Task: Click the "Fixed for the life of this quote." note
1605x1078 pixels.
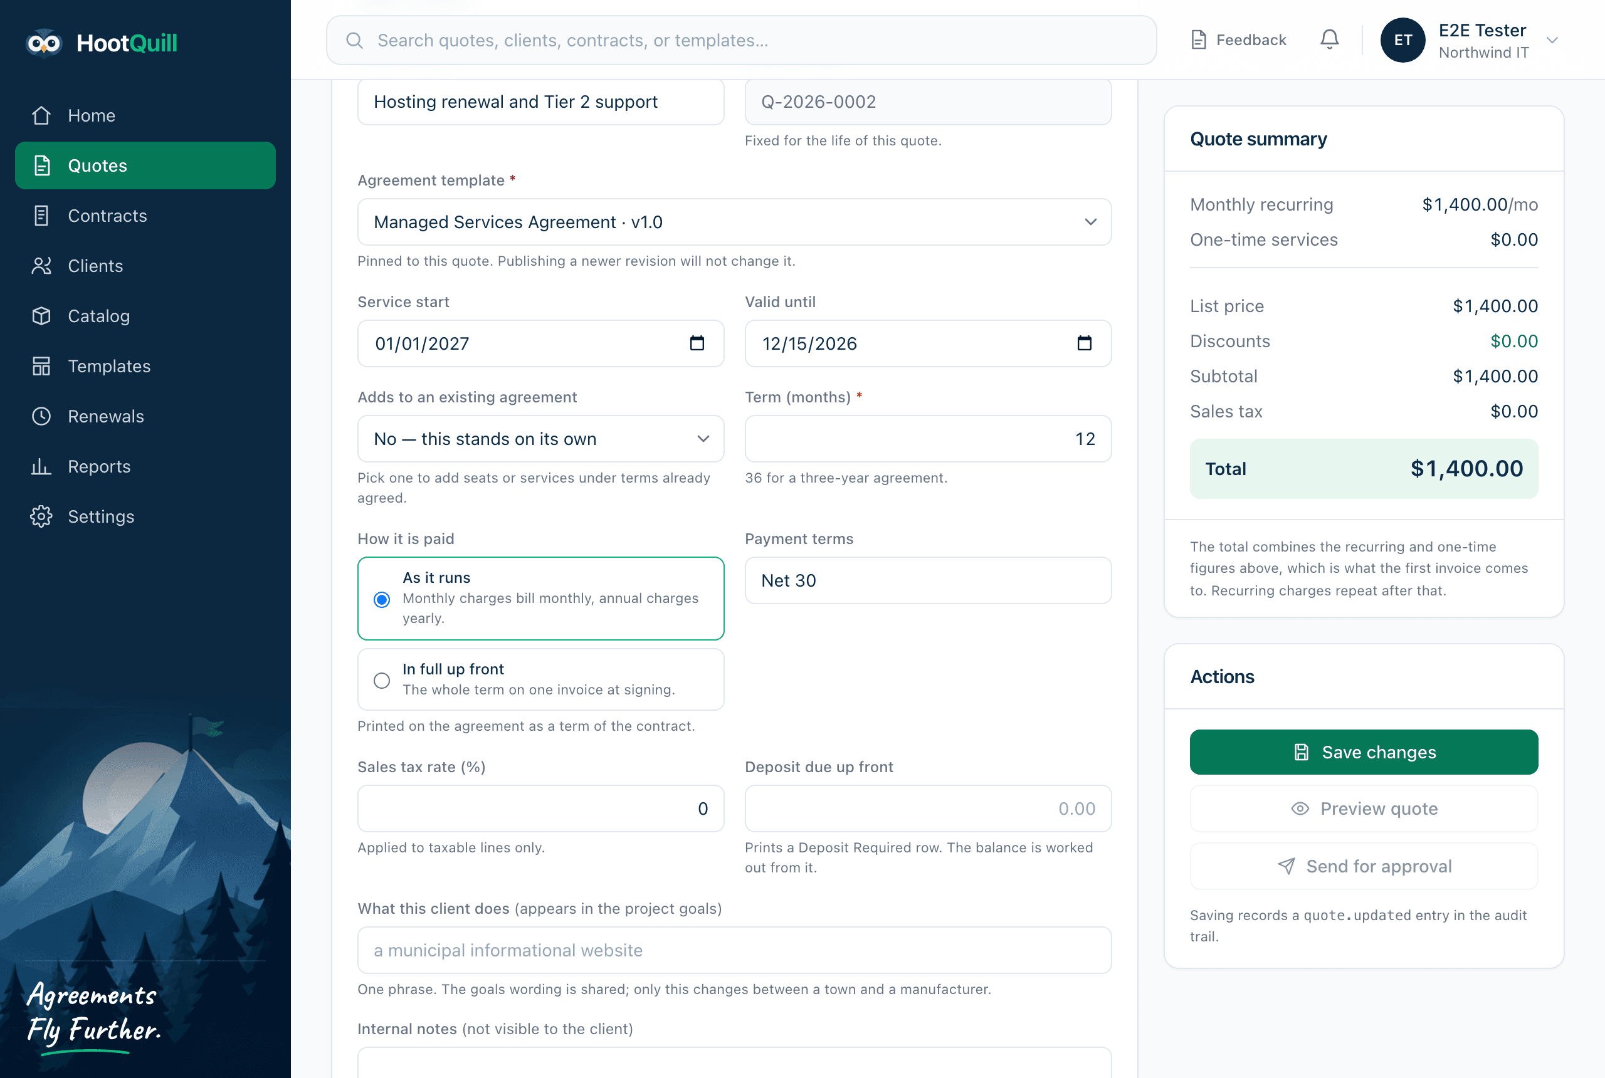Action: (843, 141)
